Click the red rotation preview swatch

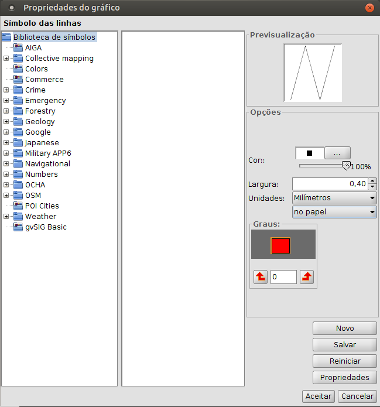280,245
